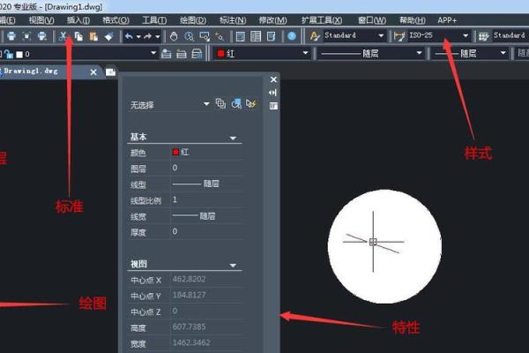Click the Undo arrow icon
Viewport: 529px width, 353px height.
point(129,36)
